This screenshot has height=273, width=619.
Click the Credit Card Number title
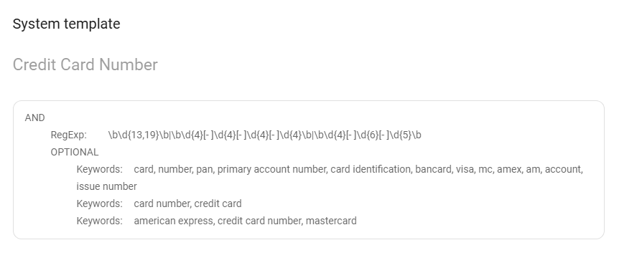85,64
